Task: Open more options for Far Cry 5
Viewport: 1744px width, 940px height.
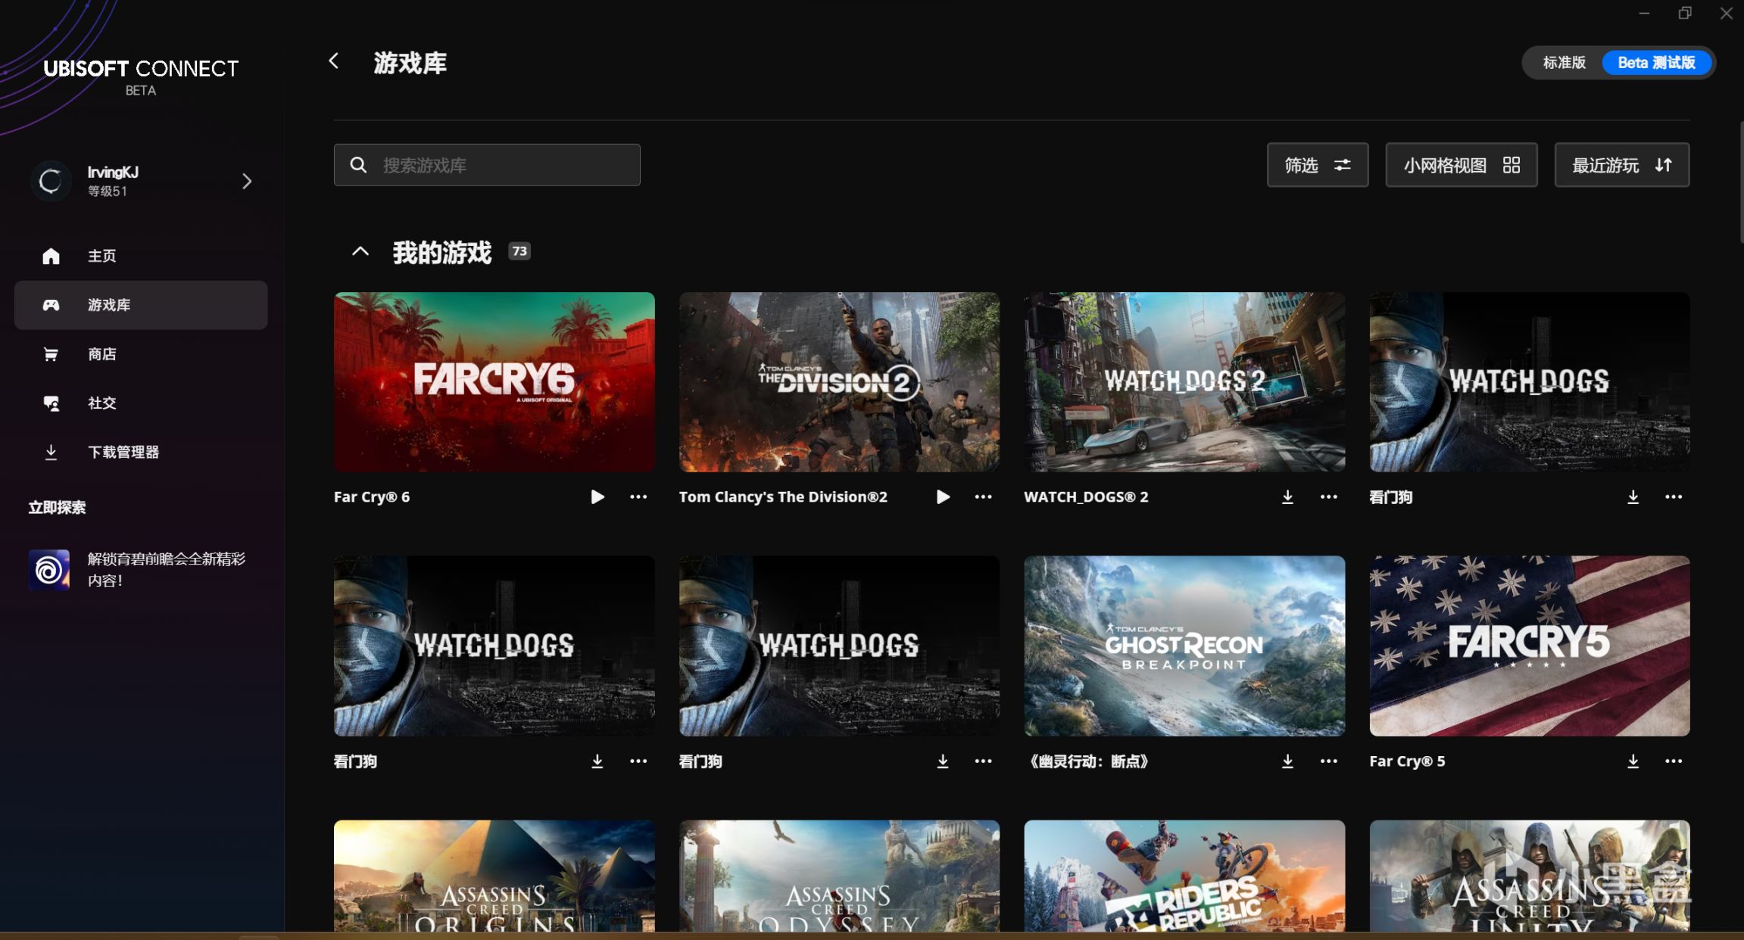Action: pos(1674,761)
